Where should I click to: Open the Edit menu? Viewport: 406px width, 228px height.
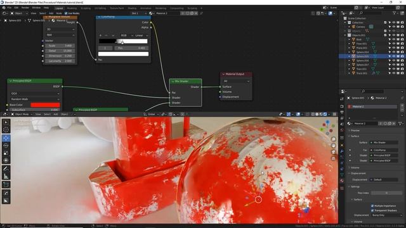point(16,8)
